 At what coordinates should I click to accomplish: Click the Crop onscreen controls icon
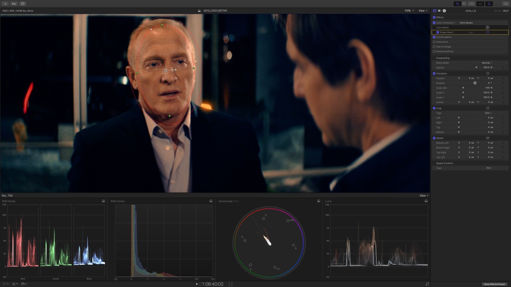point(488,108)
